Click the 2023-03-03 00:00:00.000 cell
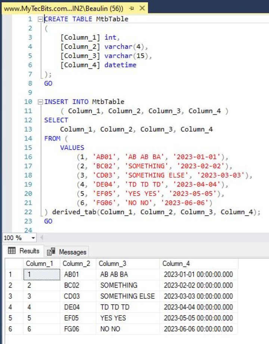The image size is (269, 344). tap(199, 297)
